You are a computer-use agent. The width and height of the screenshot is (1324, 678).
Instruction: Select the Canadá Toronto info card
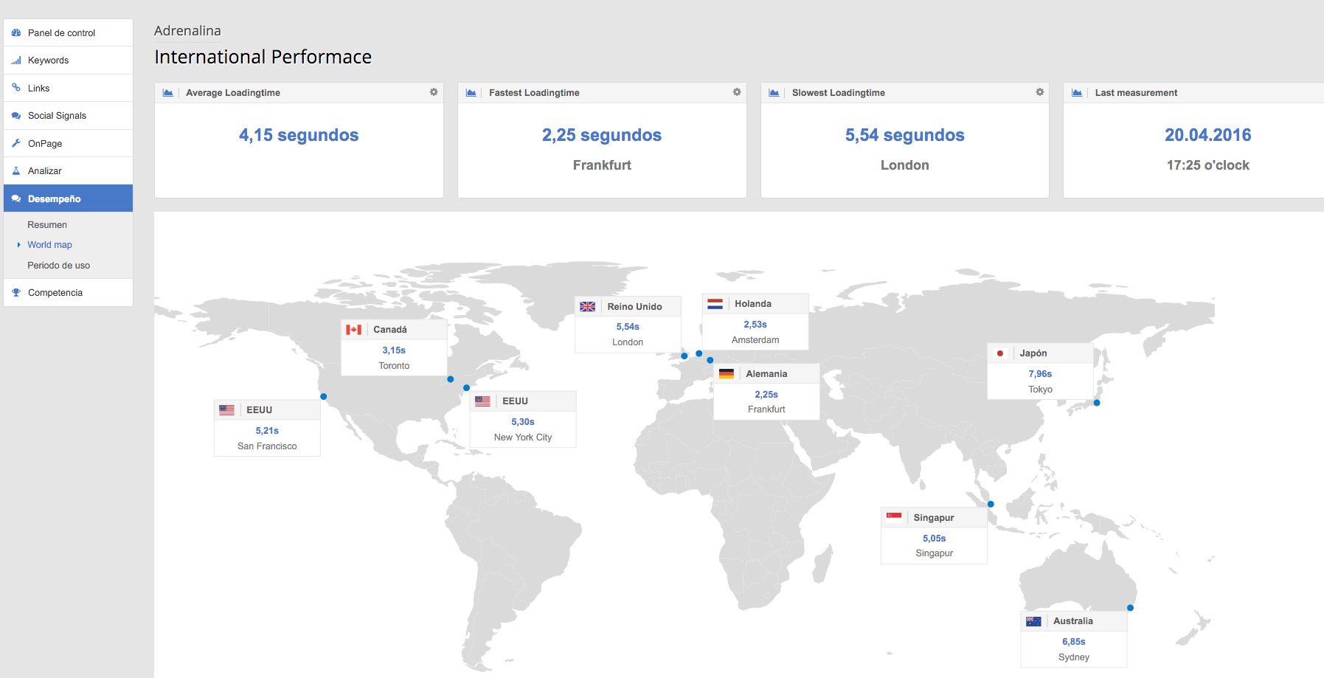[x=394, y=347]
